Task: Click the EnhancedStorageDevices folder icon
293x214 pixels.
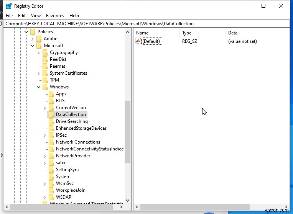Action: 51,128
